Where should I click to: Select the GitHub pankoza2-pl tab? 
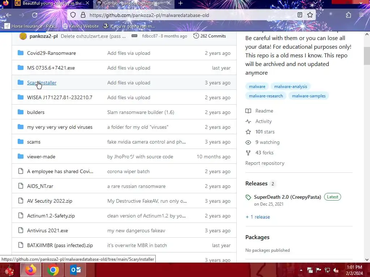pyautogui.click(x=134, y=3)
